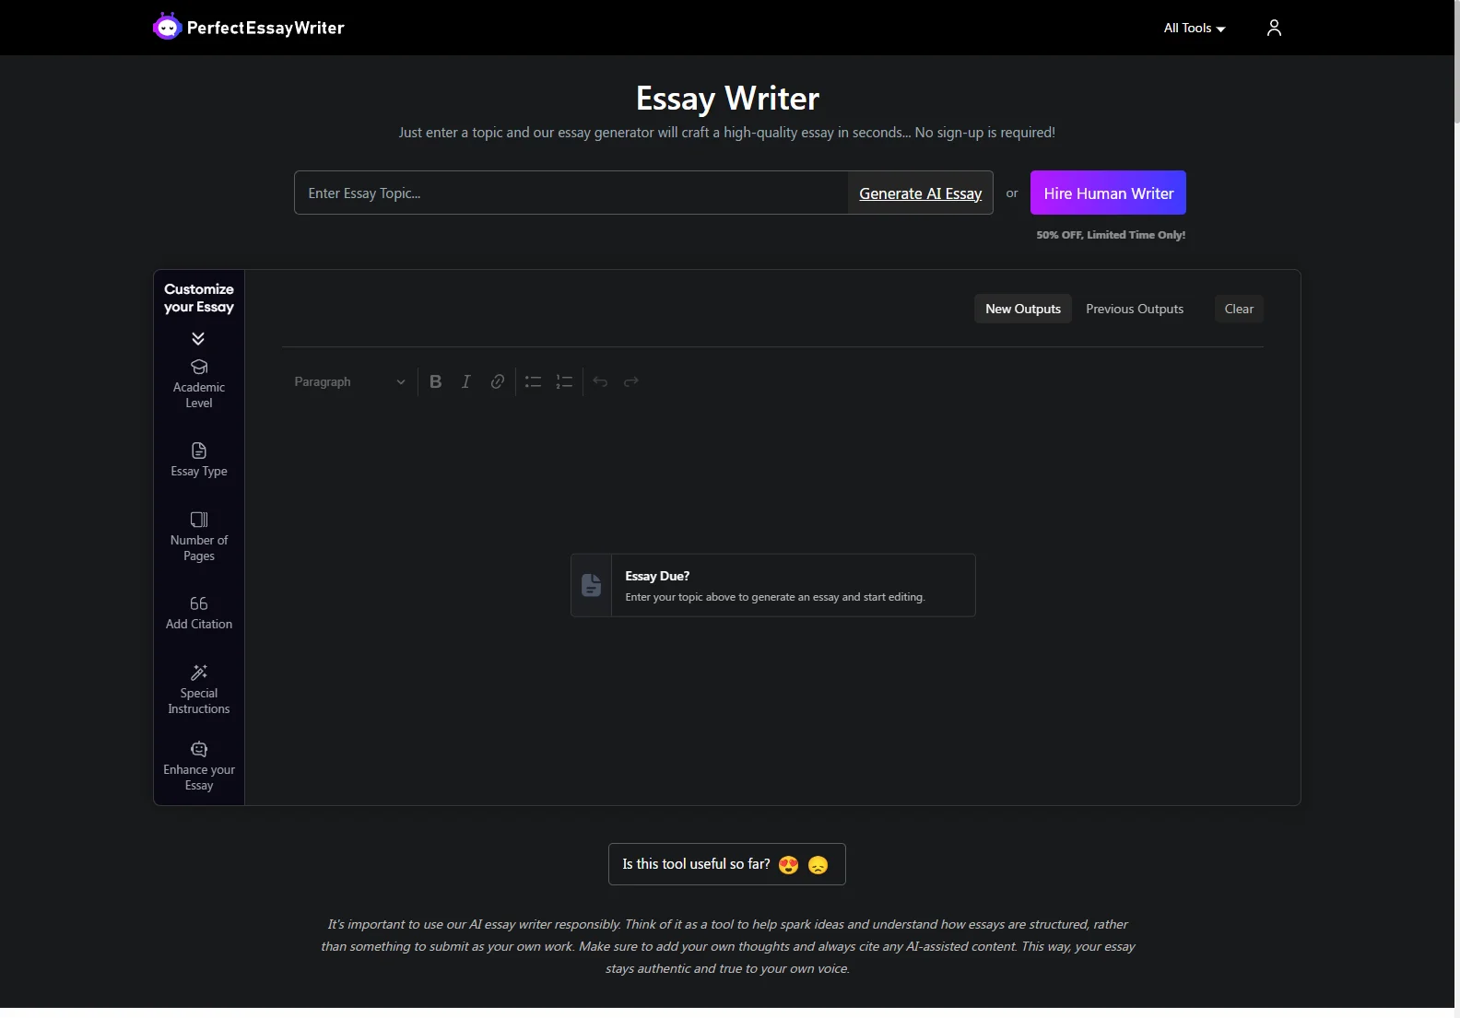Click the PerfectEssayWriter brand name link

265,28
